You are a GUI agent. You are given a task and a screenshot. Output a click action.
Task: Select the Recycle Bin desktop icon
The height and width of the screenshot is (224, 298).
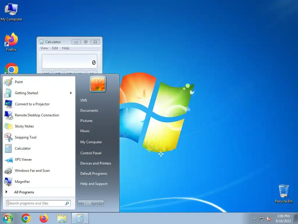283,194
